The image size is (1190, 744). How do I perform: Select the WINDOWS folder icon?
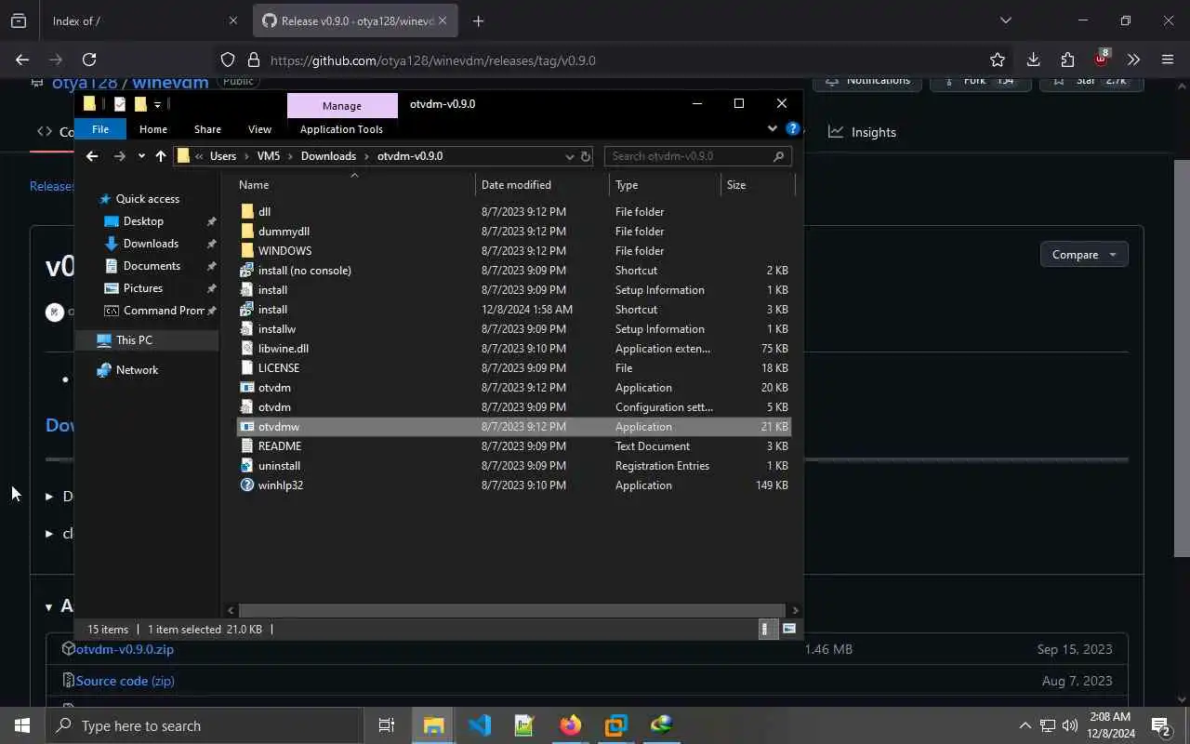[x=246, y=251]
